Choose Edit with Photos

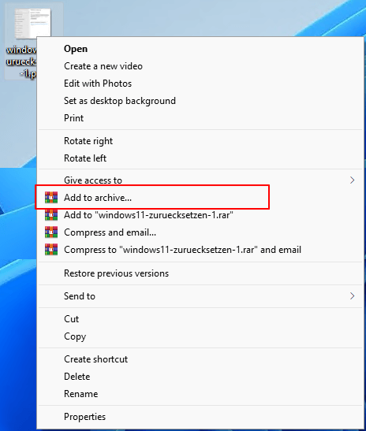pyautogui.click(x=98, y=84)
